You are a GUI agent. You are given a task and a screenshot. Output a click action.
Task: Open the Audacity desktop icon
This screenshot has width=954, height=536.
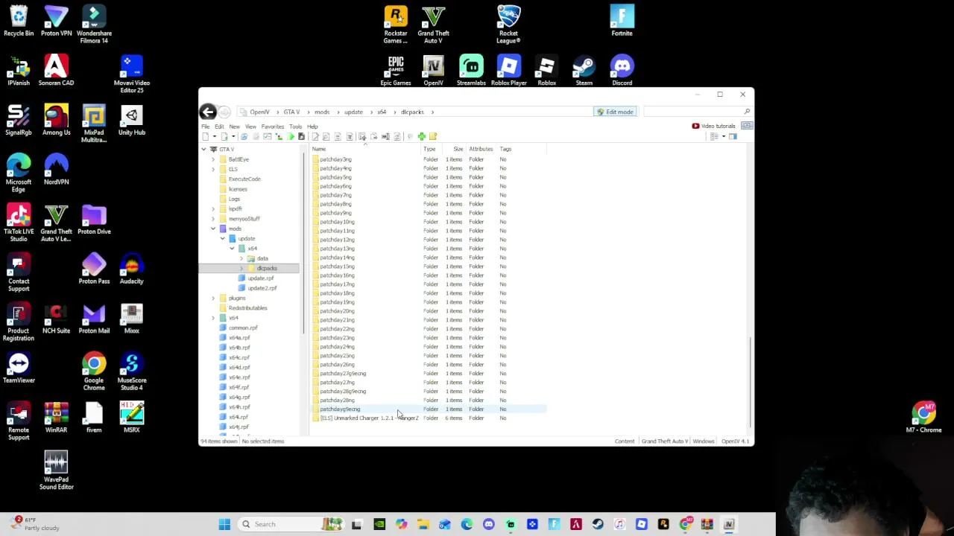[132, 269]
